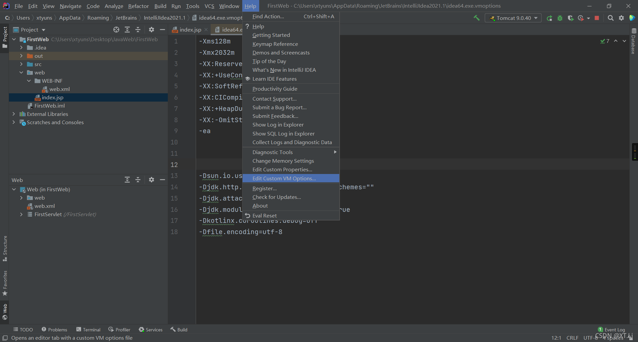This screenshot has width=638, height=342.
Task: Click Eval Reset menu entry
Action: tap(291, 215)
